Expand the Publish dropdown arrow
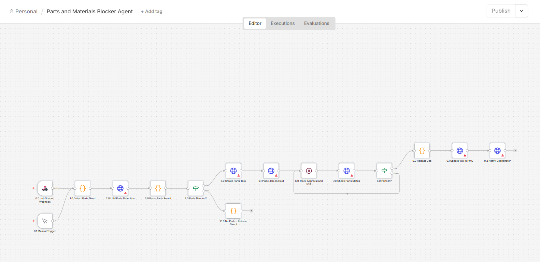This screenshot has width=540, height=262. [522, 11]
